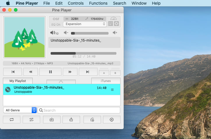Click the import download-arrow button
The image size is (211, 139).
pyautogui.click(x=52, y=120)
